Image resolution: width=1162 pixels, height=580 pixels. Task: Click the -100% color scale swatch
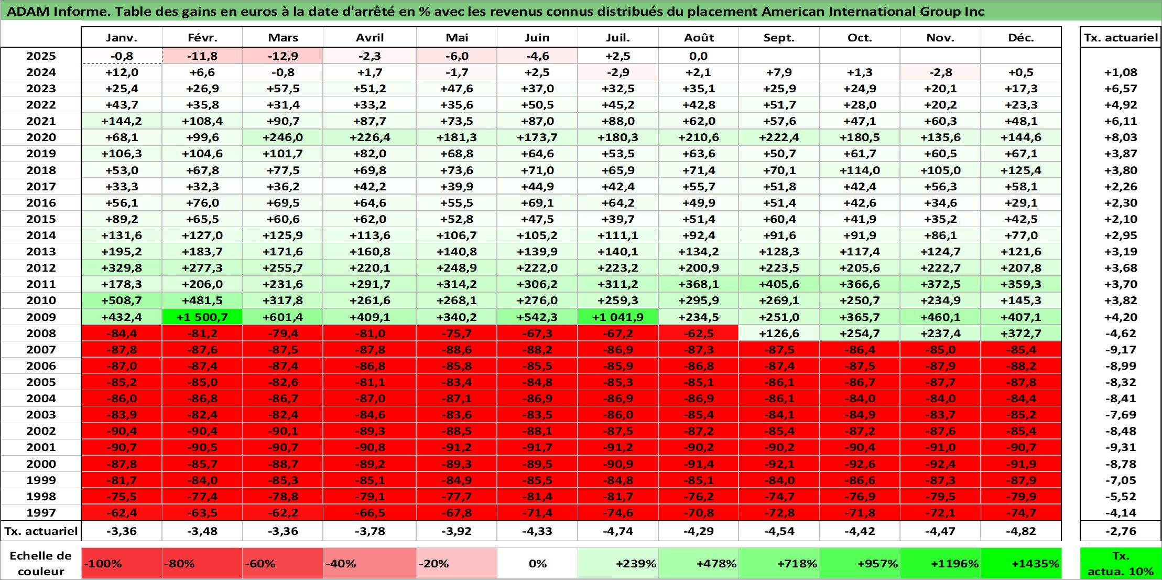point(122,564)
